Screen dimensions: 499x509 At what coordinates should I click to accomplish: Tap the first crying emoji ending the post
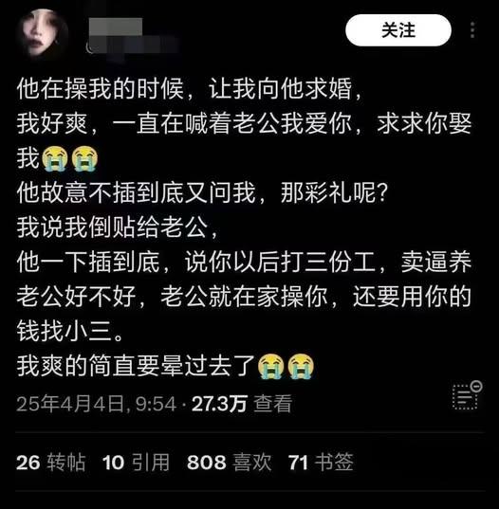point(271,366)
